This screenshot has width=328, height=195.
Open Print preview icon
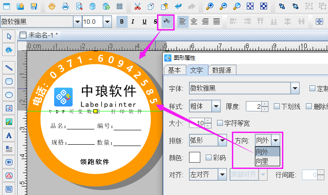[79, 6]
